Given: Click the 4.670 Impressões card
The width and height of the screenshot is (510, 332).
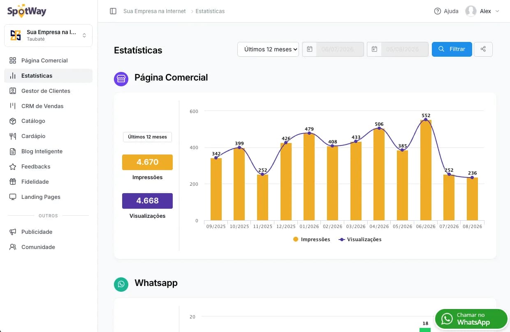Looking at the screenshot, I should (147, 162).
